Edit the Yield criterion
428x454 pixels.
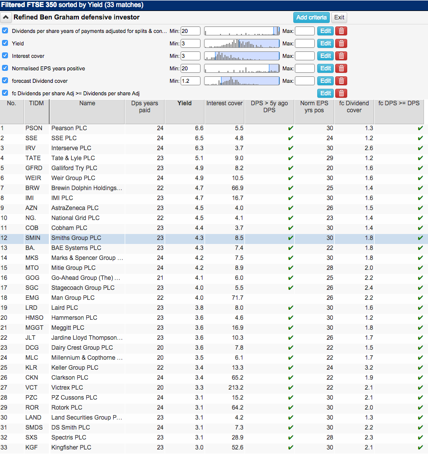[x=325, y=43]
